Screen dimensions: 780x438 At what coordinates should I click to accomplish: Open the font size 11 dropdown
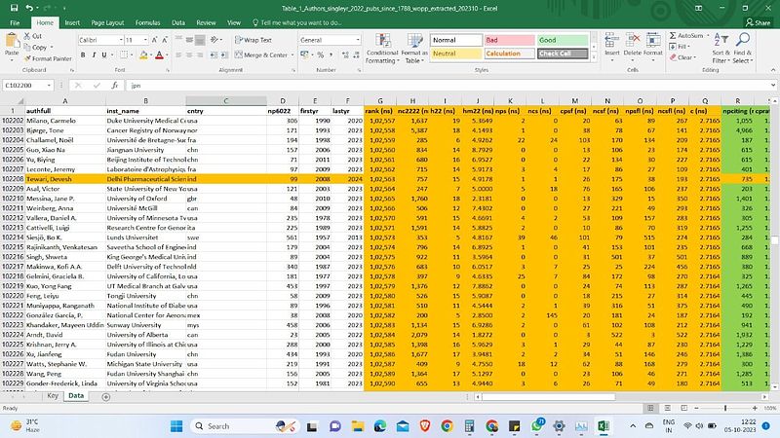click(x=145, y=40)
